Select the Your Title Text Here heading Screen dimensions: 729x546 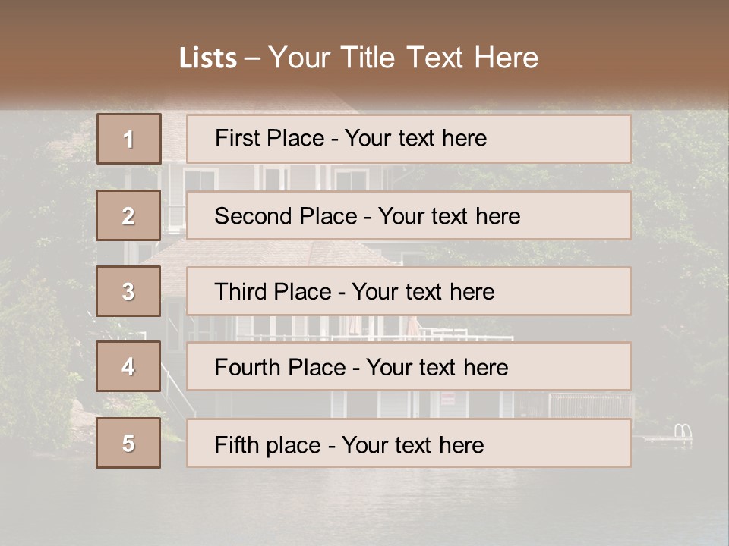[402, 58]
